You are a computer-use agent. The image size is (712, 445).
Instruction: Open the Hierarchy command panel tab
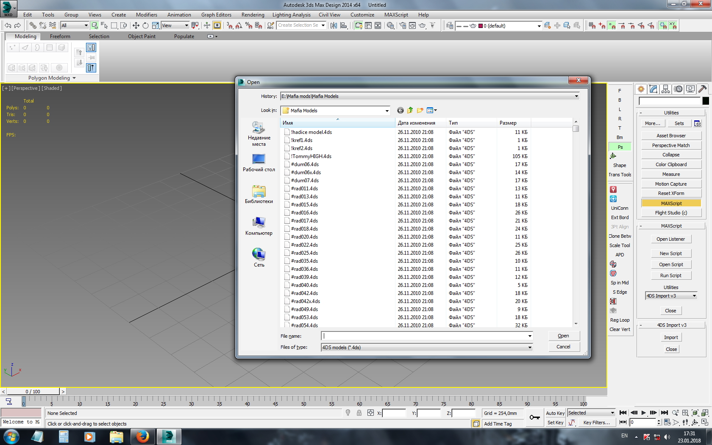[665, 89]
